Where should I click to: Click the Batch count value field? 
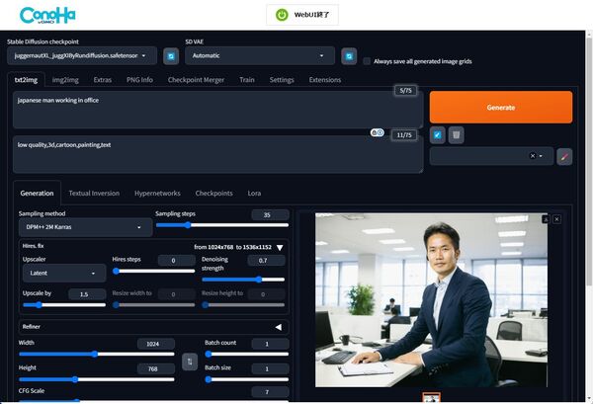(270, 344)
